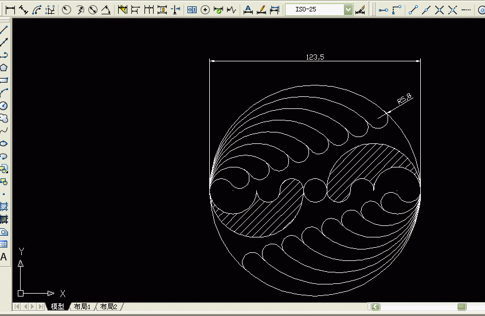Go to previous layout tab arrow

click(x=25, y=306)
